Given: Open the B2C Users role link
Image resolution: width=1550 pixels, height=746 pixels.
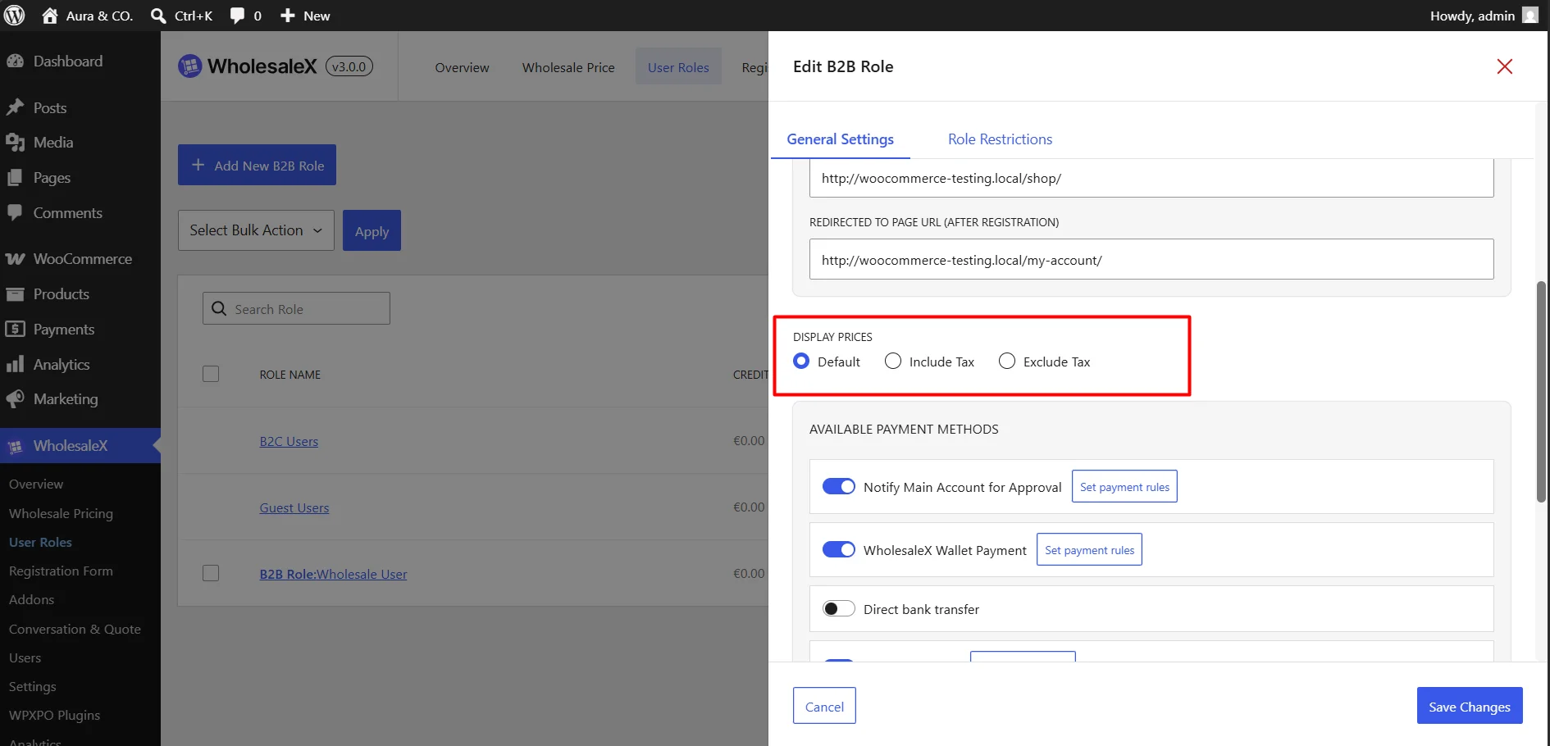Looking at the screenshot, I should (289, 441).
